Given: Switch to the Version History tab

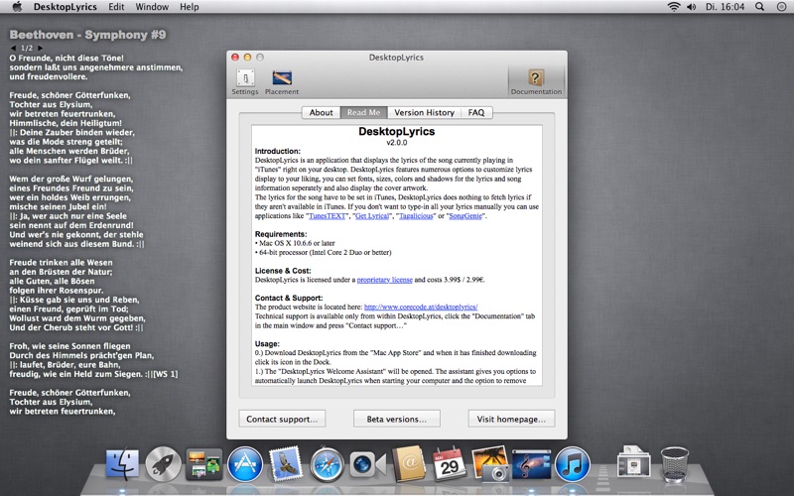Looking at the screenshot, I should point(425,112).
